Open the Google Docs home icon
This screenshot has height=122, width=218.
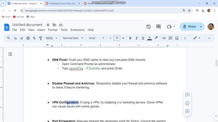point(7,27)
